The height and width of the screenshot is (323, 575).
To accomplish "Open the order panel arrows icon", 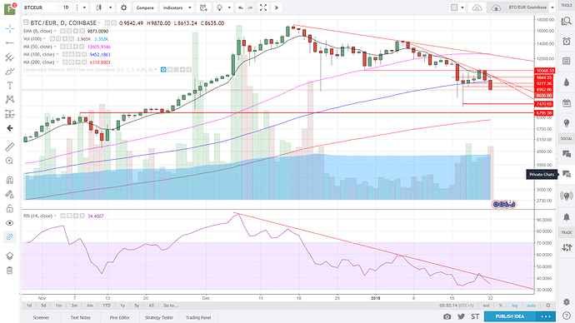I will click(x=567, y=247).
